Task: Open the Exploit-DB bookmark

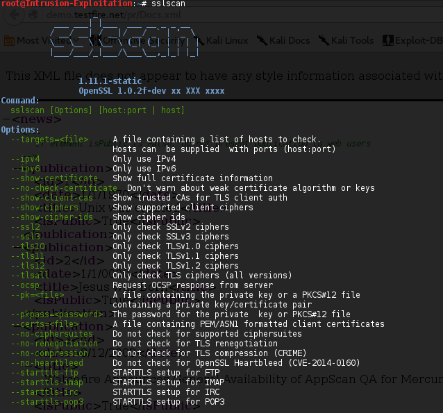Action: pos(412,41)
